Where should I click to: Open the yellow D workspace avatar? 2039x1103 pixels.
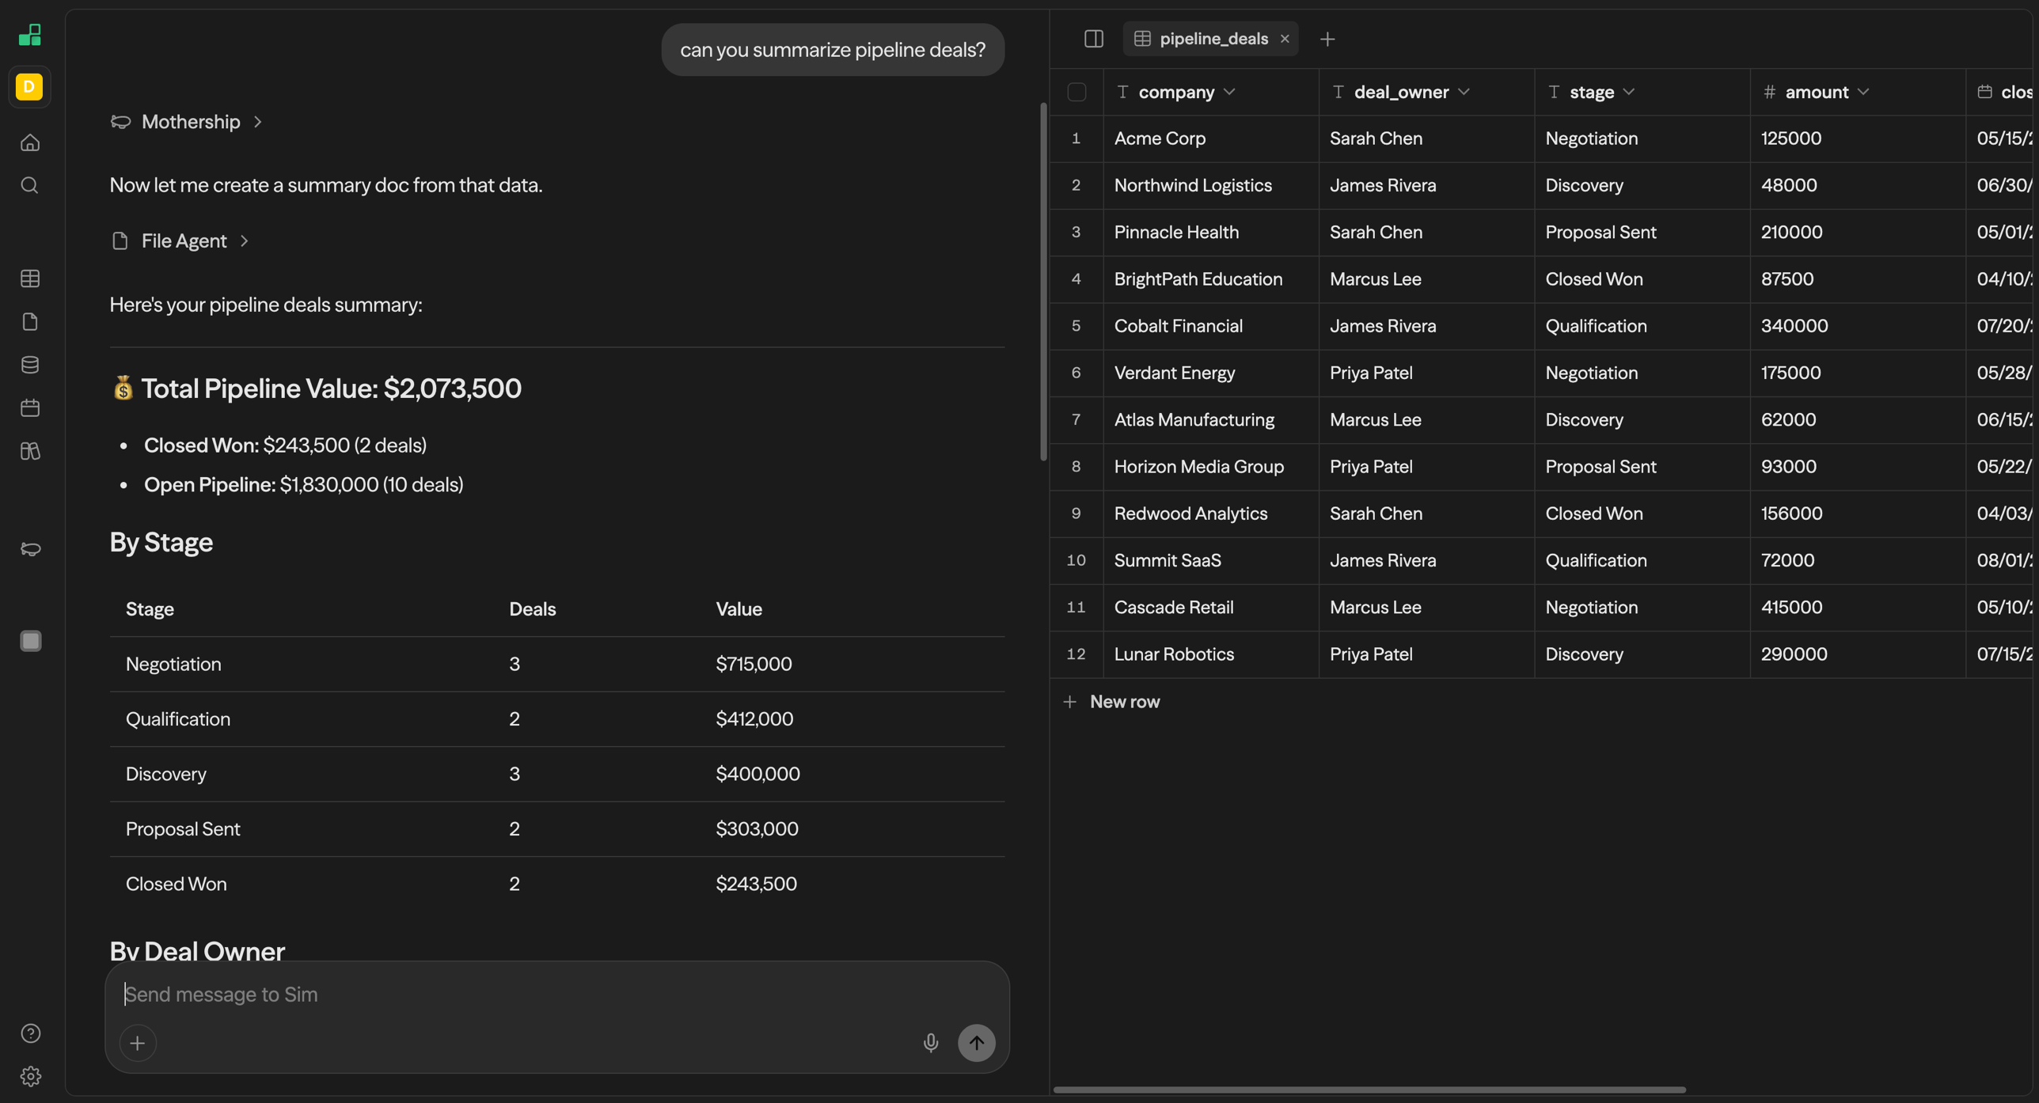[29, 86]
